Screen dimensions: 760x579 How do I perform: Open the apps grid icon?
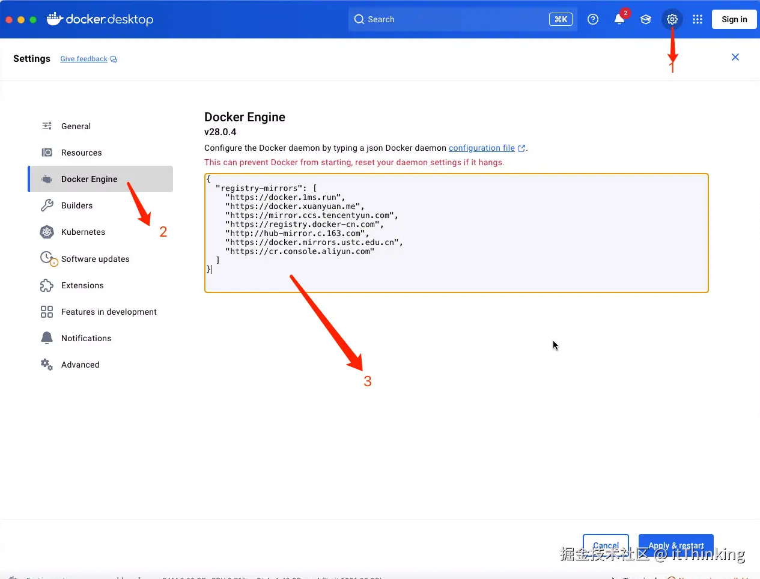click(698, 19)
